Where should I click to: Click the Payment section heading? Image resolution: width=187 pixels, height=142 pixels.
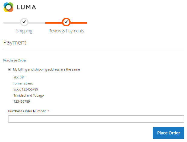(x=15, y=42)
